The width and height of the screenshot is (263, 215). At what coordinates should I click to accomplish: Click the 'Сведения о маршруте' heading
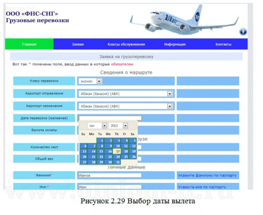(126, 72)
